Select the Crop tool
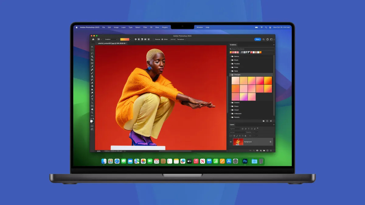Image resolution: width=365 pixels, height=205 pixels. pyautogui.click(x=92, y=60)
